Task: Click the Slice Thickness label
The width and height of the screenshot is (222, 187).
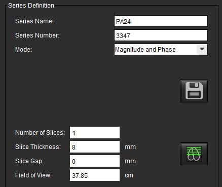Action: (x=38, y=147)
